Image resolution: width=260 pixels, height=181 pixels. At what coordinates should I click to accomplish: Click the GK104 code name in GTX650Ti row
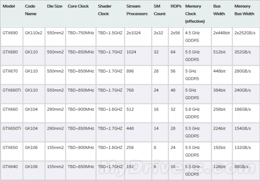(34, 132)
